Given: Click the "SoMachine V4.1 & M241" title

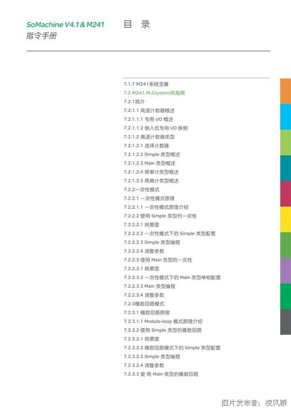Looking at the screenshot, I should 65,25.
